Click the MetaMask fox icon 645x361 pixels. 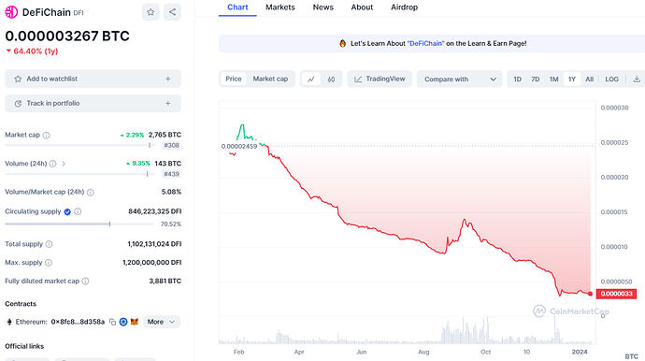134,322
